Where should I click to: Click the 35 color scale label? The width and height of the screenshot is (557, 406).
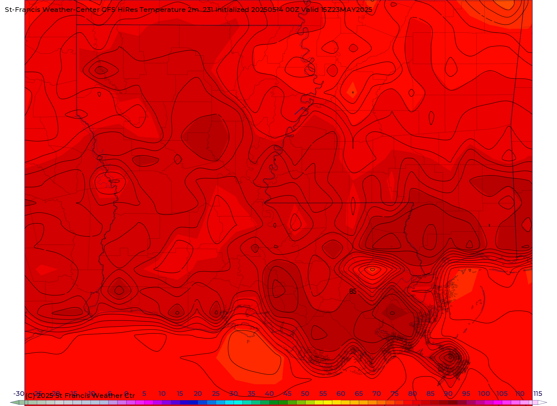point(252,394)
